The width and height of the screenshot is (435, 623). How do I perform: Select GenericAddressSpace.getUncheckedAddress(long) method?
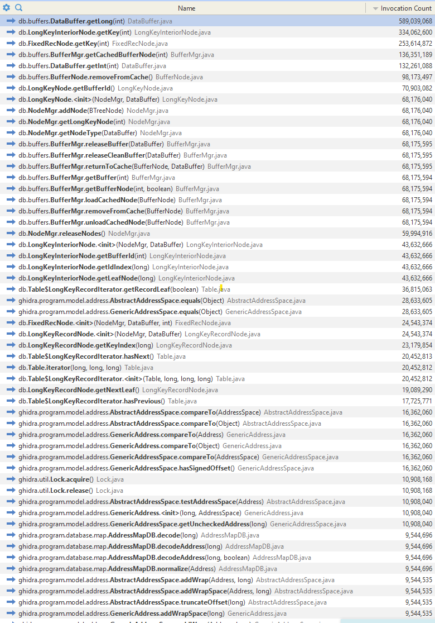(x=143, y=524)
